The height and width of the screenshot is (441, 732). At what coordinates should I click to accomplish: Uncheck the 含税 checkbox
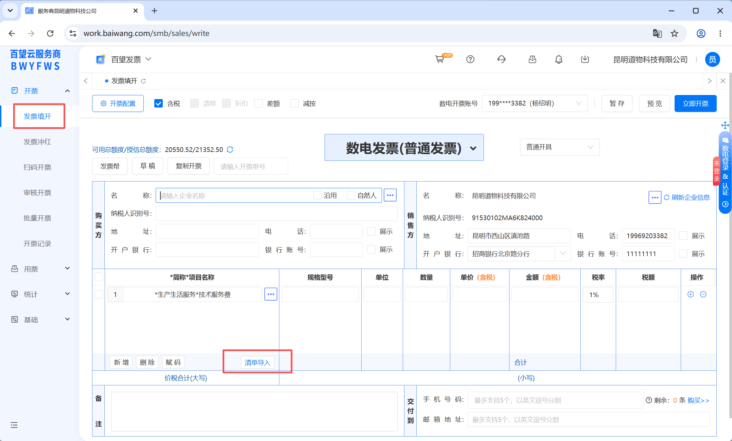click(x=158, y=103)
